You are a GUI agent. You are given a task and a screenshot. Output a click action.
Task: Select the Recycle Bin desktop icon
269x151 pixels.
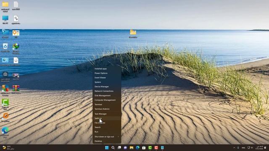point(5,47)
